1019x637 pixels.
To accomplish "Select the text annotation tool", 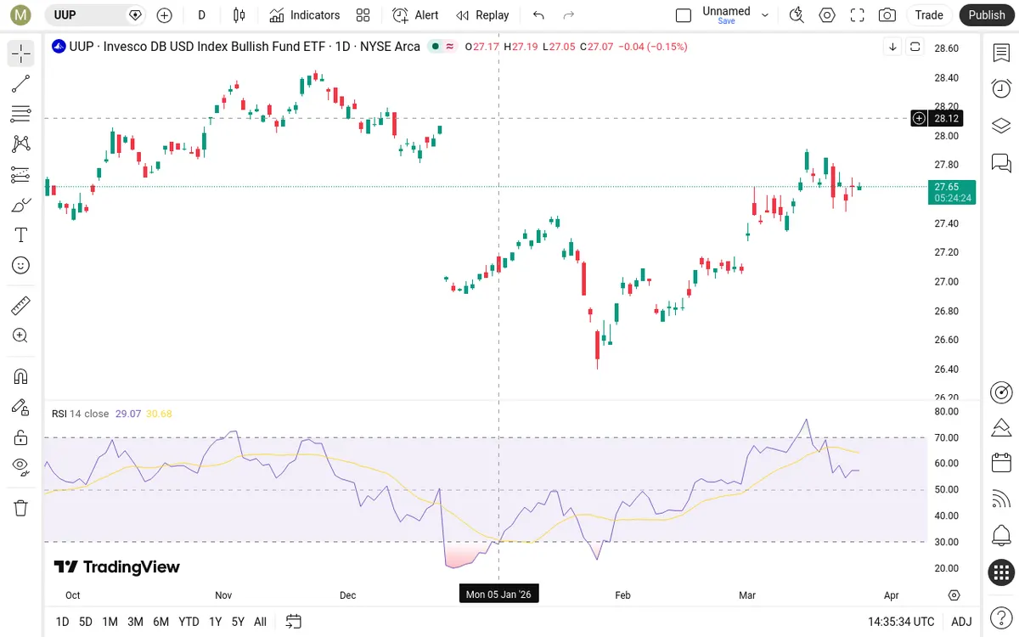I will [21, 235].
